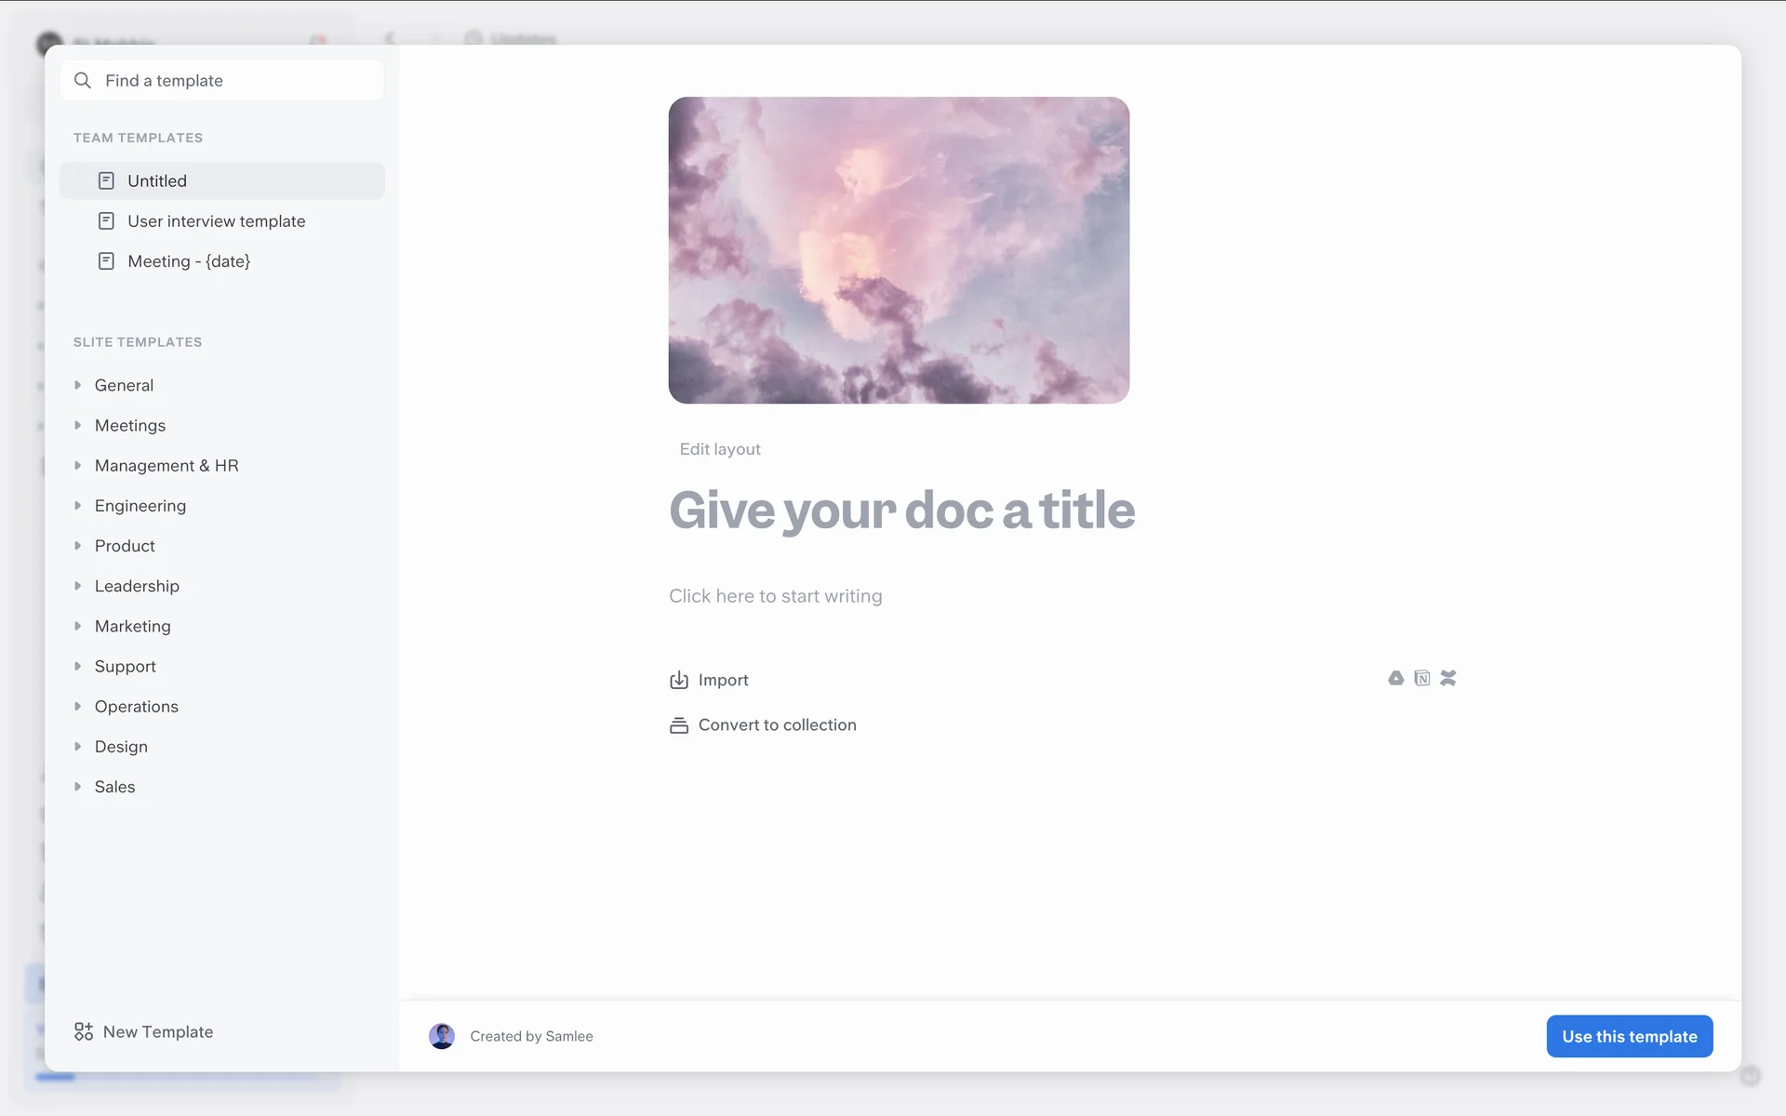Click the Convert to collection icon
The width and height of the screenshot is (1786, 1116).
click(679, 725)
